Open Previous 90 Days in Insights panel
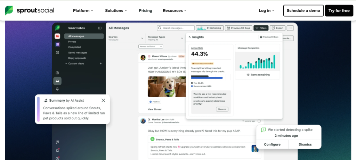 click(269, 37)
